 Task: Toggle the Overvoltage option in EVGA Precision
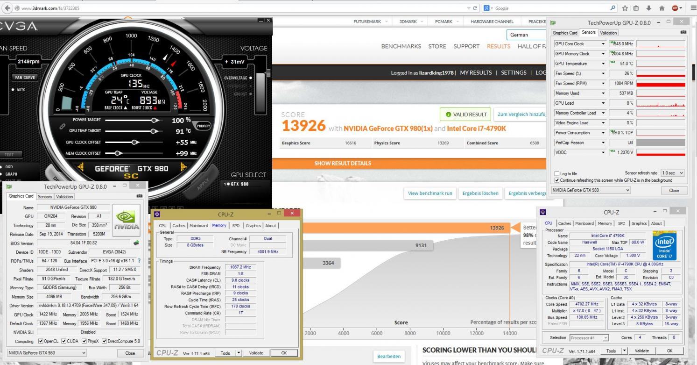(x=251, y=78)
